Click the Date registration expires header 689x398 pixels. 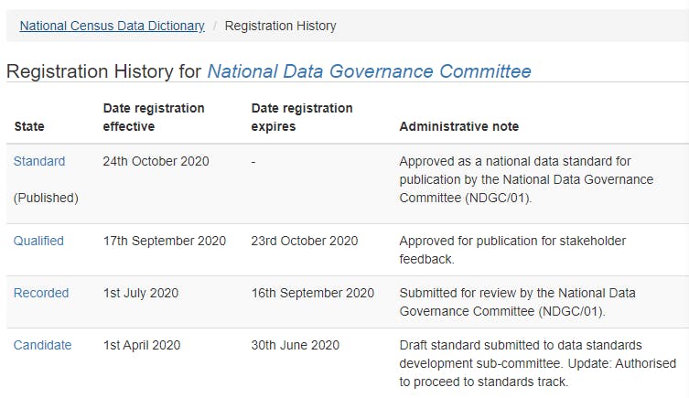point(302,117)
